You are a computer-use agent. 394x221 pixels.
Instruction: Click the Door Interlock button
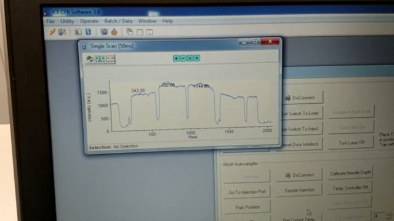302,145
